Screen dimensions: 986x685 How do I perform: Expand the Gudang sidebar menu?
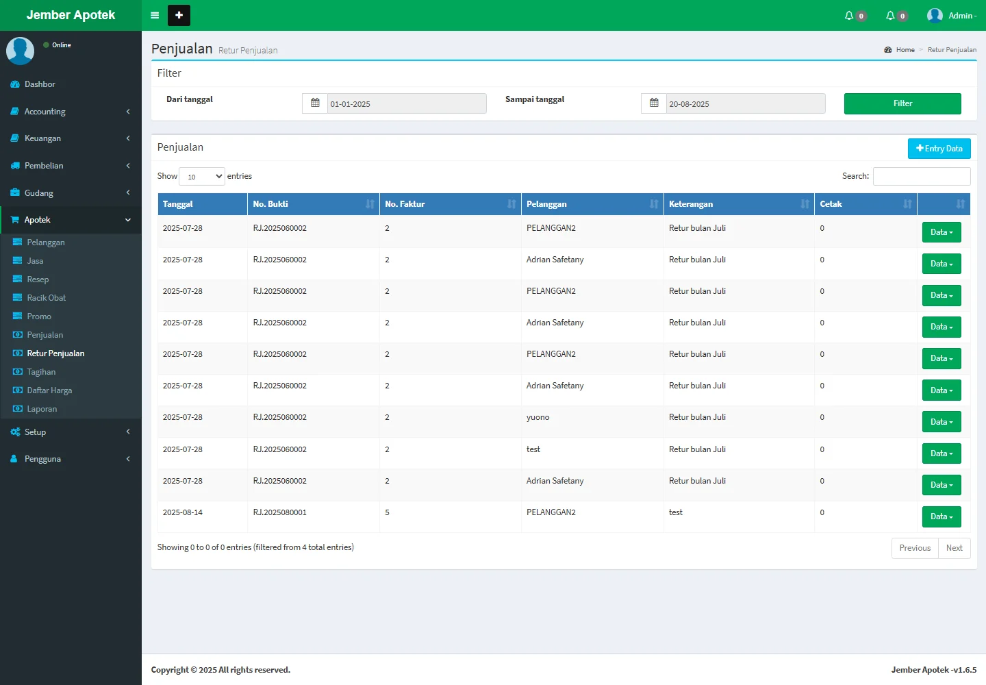tap(71, 192)
